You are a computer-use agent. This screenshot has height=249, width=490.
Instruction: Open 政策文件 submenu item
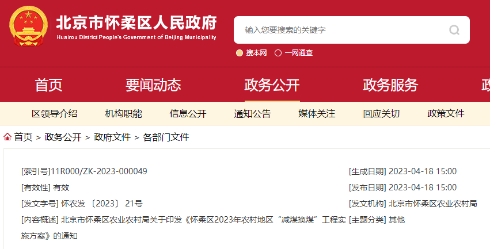(446, 113)
